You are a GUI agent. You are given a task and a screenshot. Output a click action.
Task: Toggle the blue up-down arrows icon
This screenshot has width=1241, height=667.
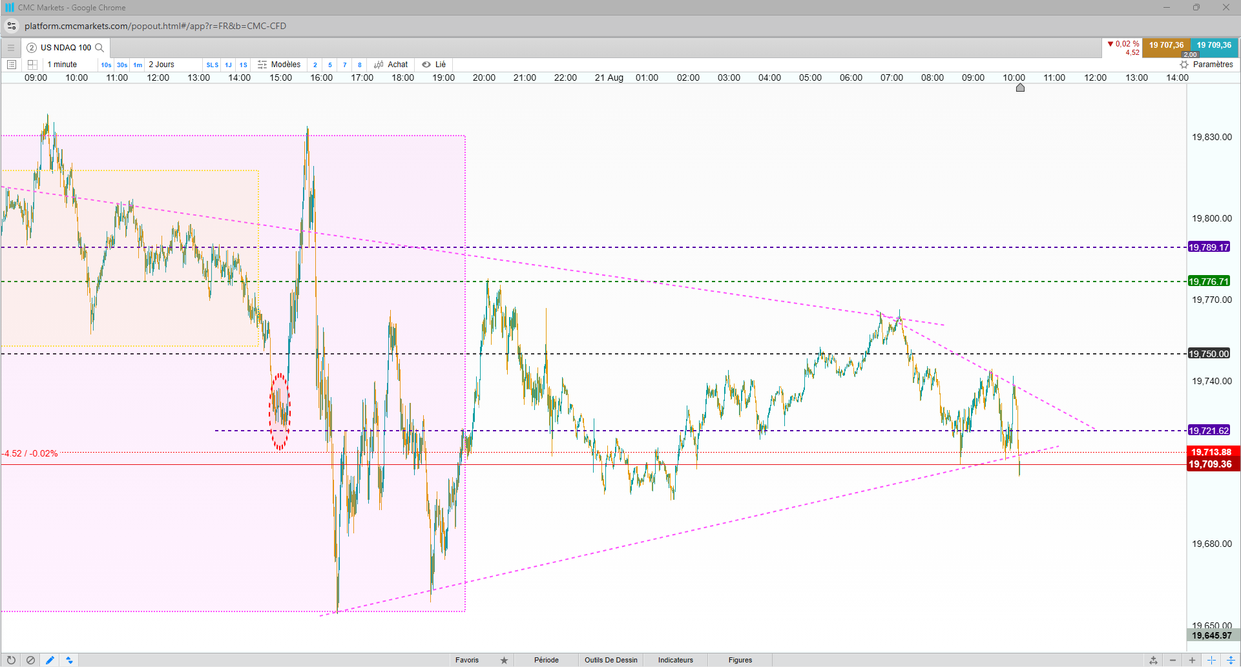69,660
